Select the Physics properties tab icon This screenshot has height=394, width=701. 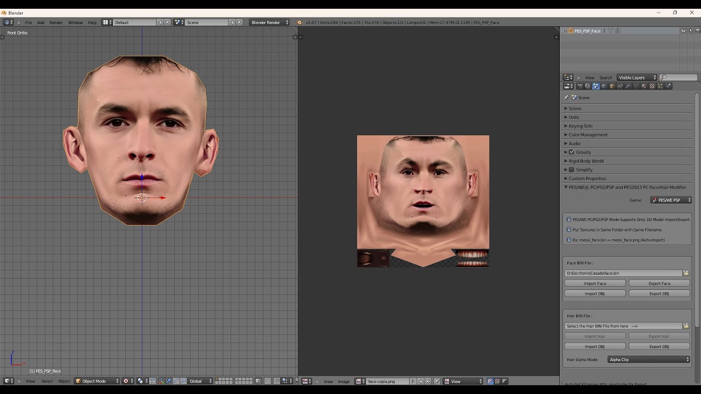pyautogui.click(x=668, y=86)
